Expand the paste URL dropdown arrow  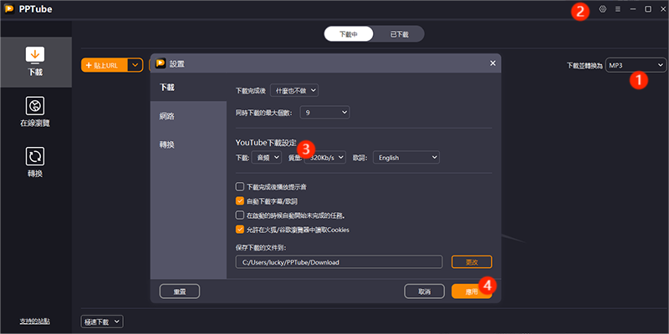(135, 65)
